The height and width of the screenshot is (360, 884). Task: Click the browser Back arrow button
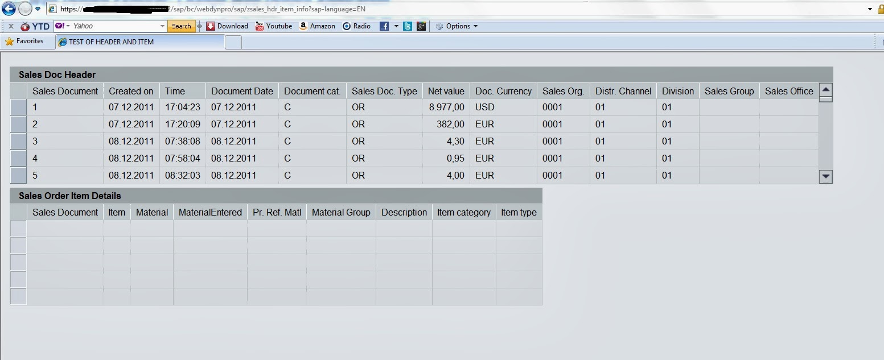9,9
